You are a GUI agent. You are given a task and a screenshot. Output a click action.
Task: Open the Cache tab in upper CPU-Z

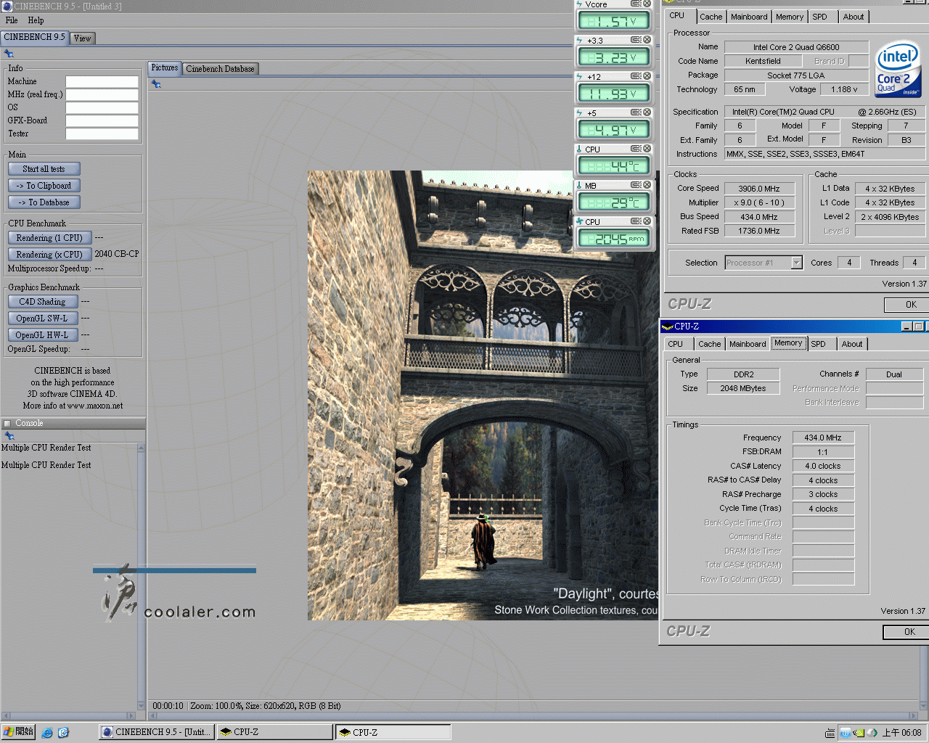coord(711,17)
